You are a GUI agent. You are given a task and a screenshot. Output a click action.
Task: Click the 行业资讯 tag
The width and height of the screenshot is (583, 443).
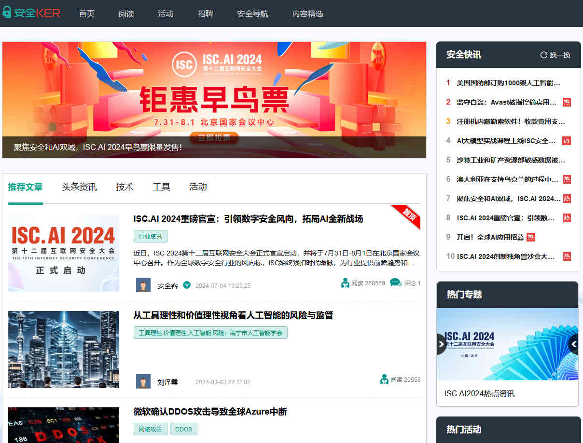pyautogui.click(x=150, y=236)
